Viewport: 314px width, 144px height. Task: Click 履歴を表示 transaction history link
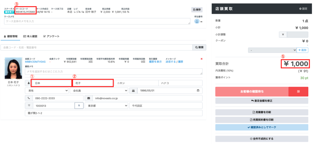pos(155,62)
